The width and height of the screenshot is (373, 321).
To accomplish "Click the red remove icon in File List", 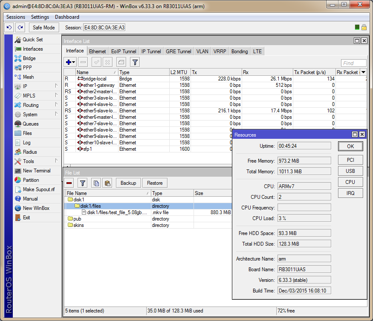I will 69,183.
